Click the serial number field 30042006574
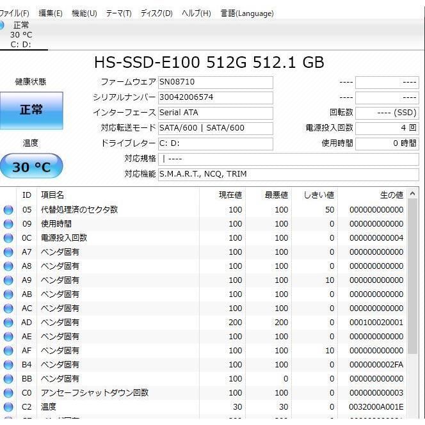425x425 pixels. 216,97
